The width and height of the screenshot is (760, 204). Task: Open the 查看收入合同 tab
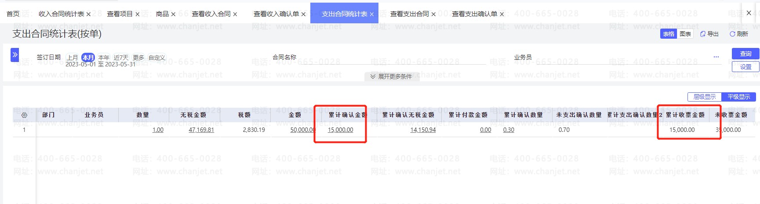coord(211,14)
